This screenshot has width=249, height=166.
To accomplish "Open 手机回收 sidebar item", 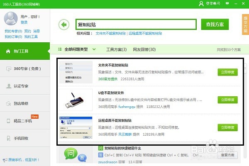I will pos(25,138).
